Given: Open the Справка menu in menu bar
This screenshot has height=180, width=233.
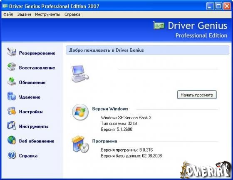Looking at the screenshot, I should click(72, 15).
